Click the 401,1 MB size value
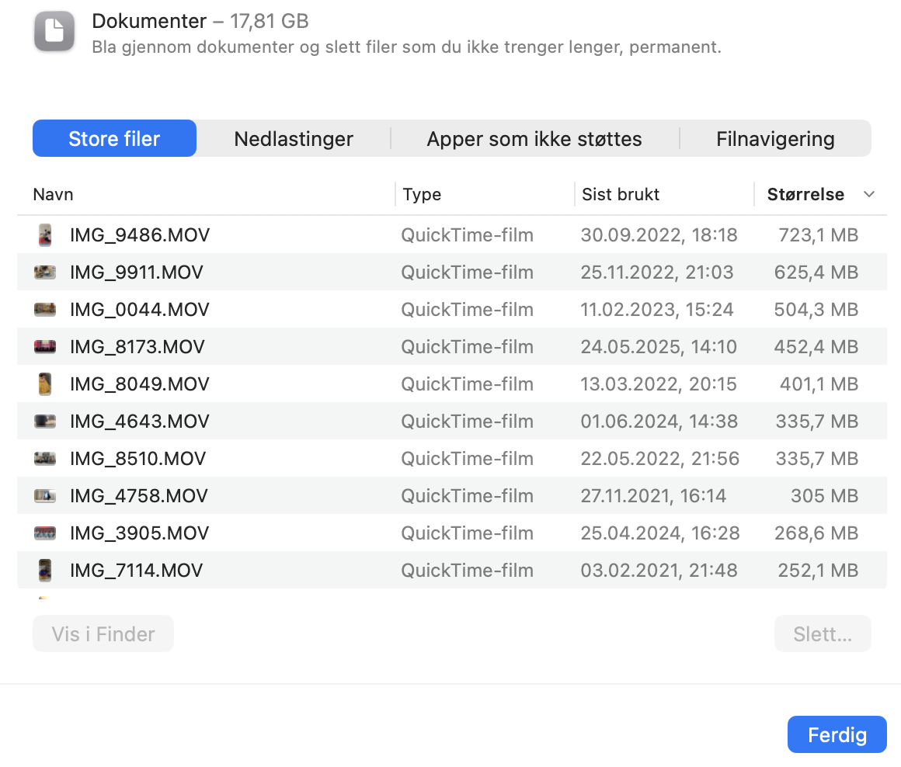Image resolution: width=901 pixels, height=767 pixels. coord(819,384)
